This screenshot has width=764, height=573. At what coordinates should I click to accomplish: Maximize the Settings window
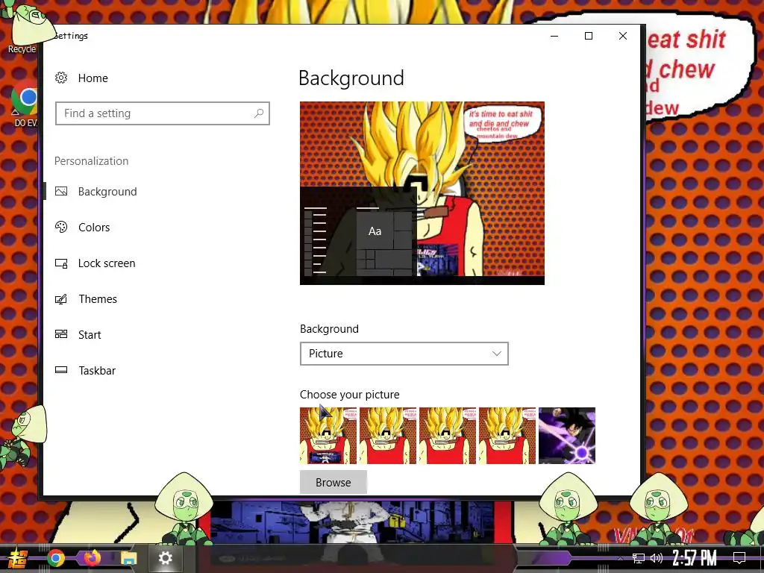click(x=589, y=36)
